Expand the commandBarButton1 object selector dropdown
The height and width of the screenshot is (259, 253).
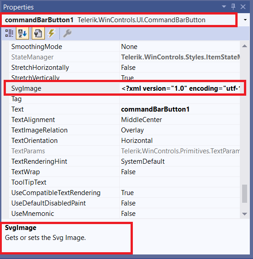pyautogui.click(x=245, y=20)
